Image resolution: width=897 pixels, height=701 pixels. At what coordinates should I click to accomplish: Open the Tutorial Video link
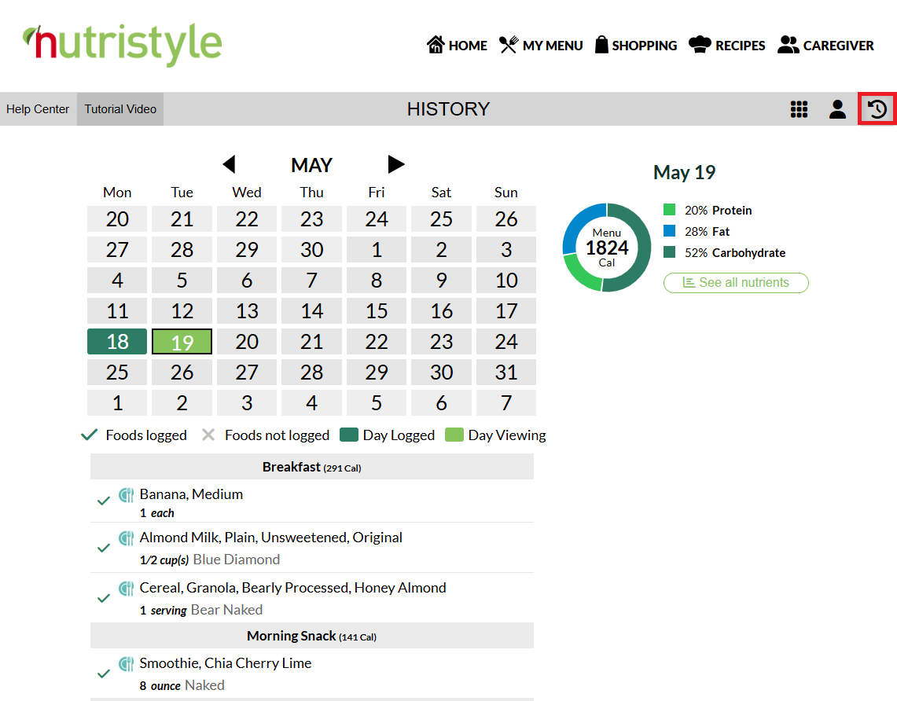(120, 108)
